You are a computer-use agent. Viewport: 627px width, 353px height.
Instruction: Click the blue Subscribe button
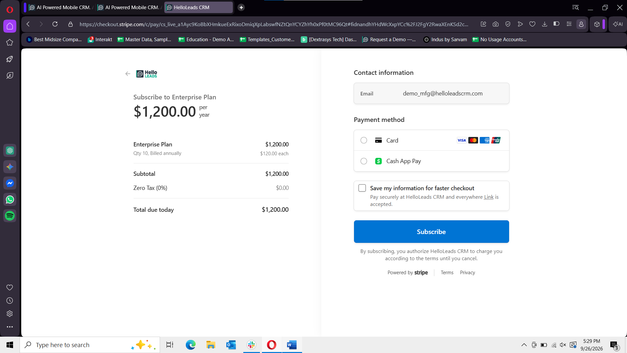(x=431, y=231)
